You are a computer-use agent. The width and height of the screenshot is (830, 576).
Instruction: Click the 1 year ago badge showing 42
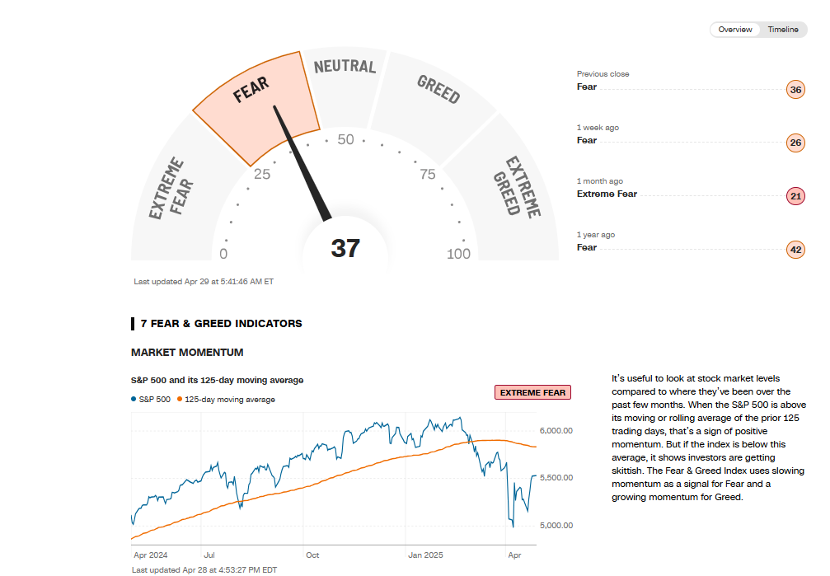point(795,251)
